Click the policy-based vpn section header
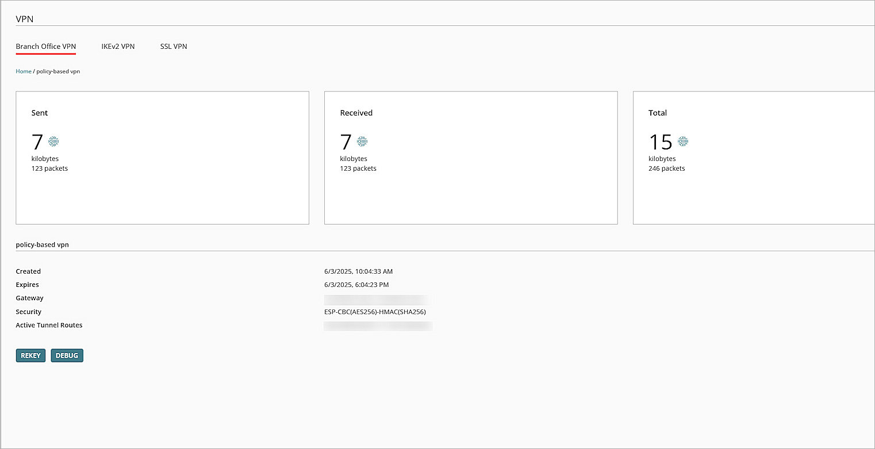875x449 pixels. pyautogui.click(x=42, y=244)
